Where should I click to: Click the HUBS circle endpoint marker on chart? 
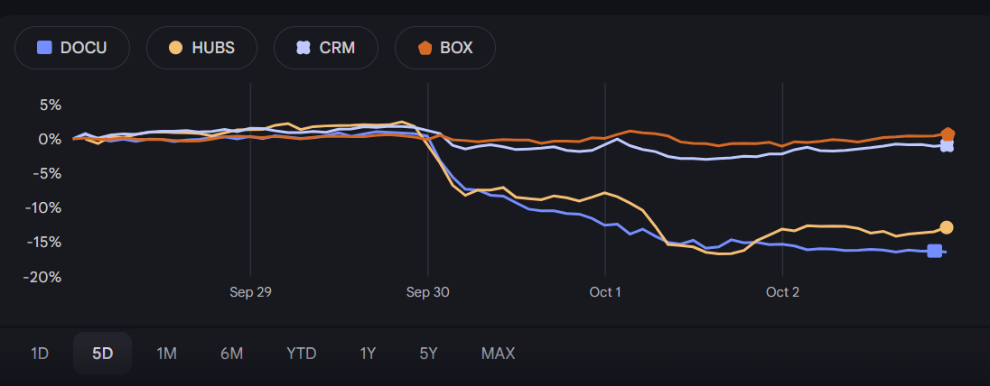click(947, 227)
